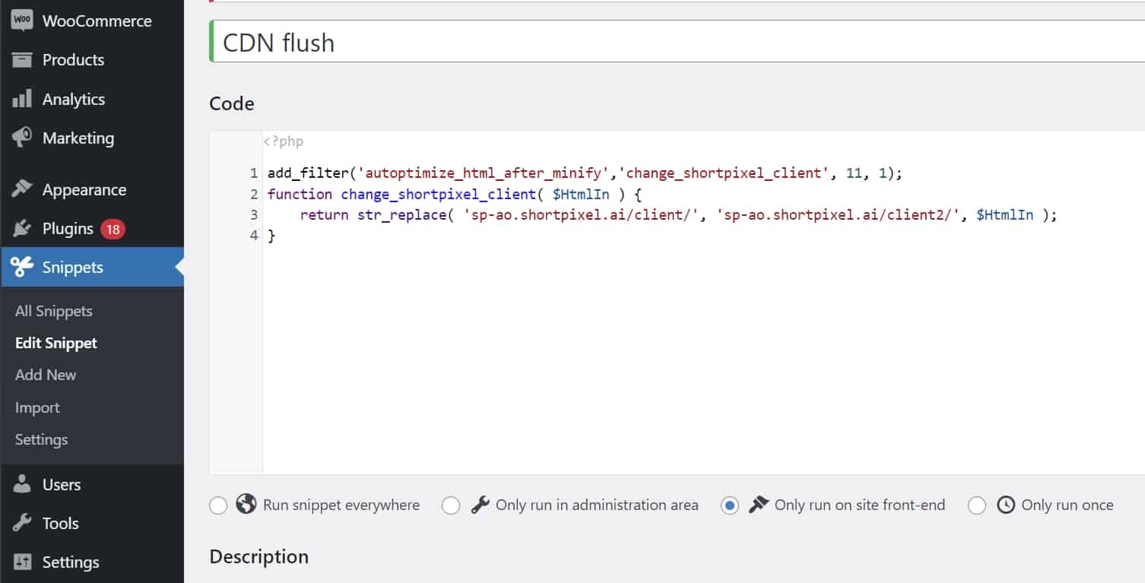
Task: Click the WooCommerce icon in sidebar
Action: [22, 21]
